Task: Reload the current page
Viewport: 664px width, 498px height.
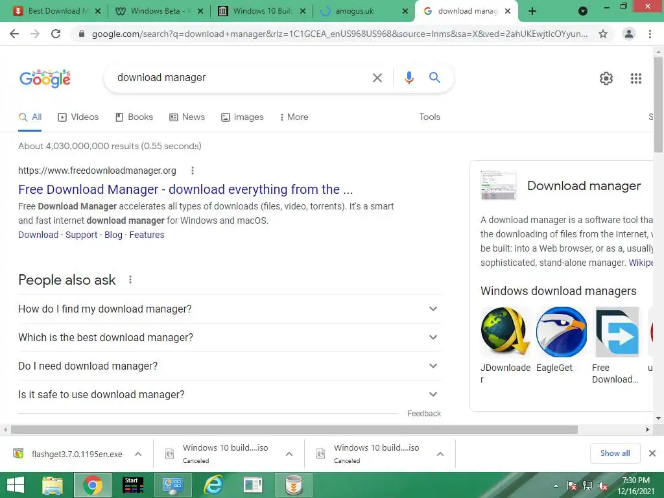Action: (x=56, y=34)
